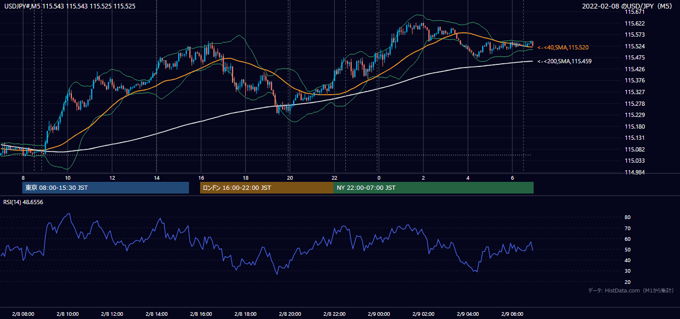680x319 pixels.
Task: Click the 2/8 20:00 date label
Action: point(289,314)
